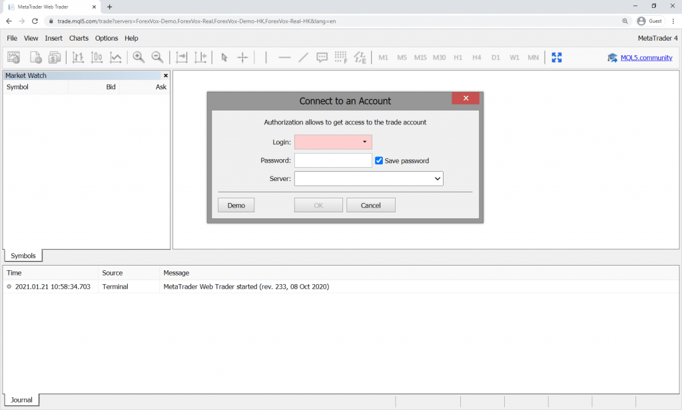Select the M15 timeframe
The image size is (682, 410).
pyautogui.click(x=422, y=57)
